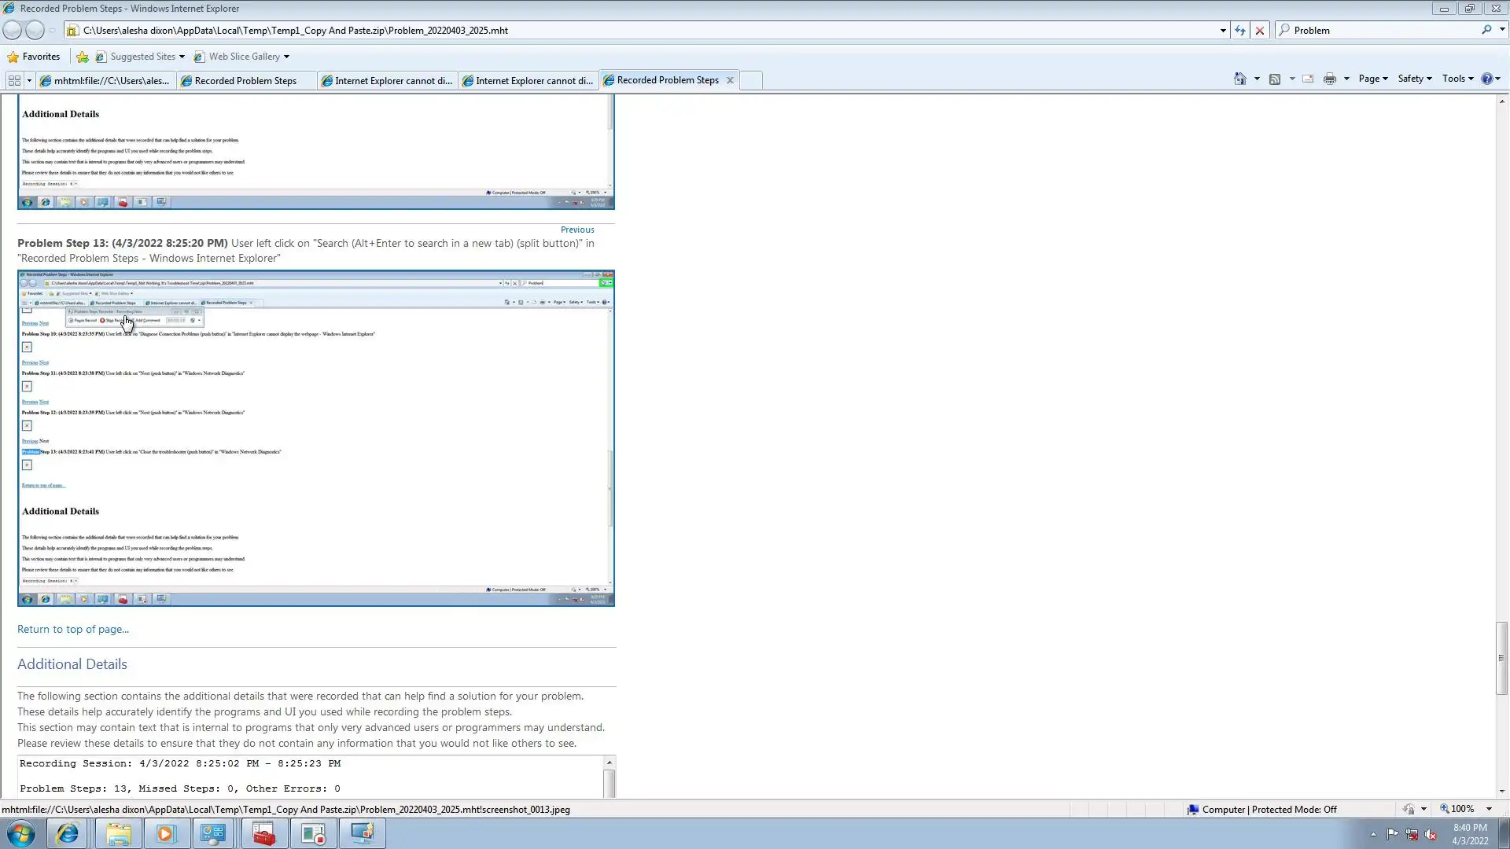Click the RSS feeds icon
The width and height of the screenshot is (1510, 849).
[1275, 79]
